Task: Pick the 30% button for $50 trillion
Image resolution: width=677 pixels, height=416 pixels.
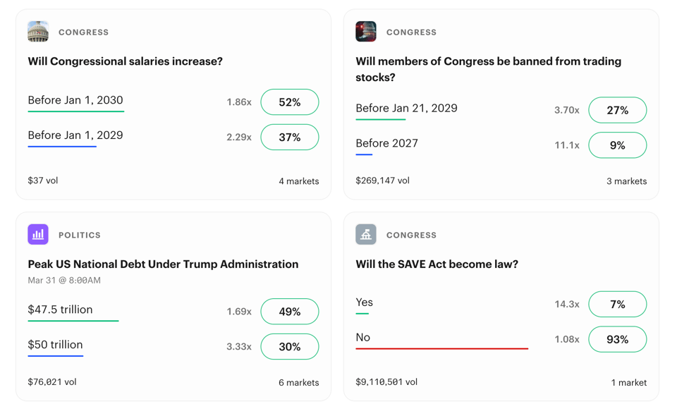Action: pos(290,346)
